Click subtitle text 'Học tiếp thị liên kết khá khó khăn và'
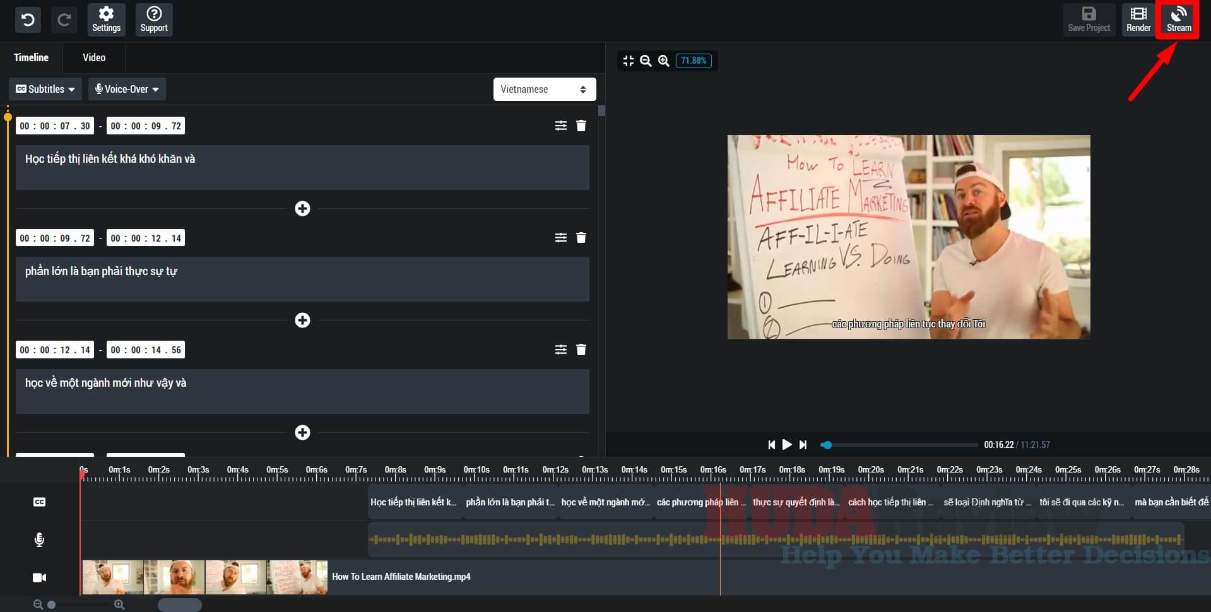This screenshot has height=612, width=1211. (302, 167)
